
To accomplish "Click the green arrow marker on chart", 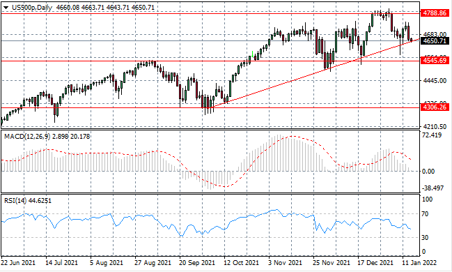I will click(253, 54).
